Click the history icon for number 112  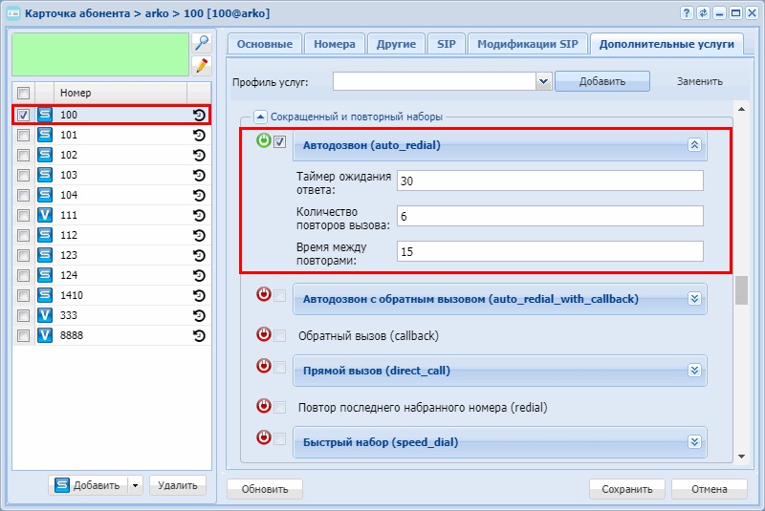(199, 235)
